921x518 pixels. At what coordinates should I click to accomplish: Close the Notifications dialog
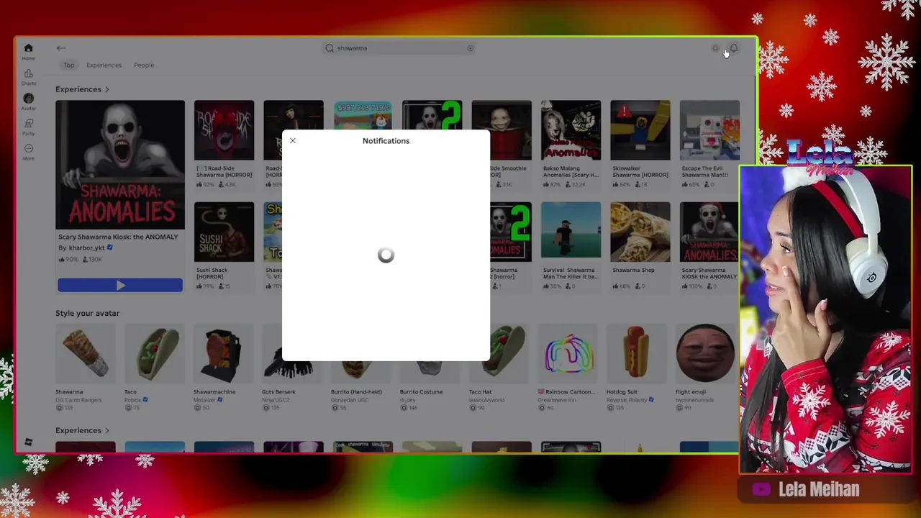(x=293, y=140)
